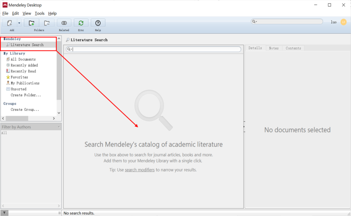This screenshot has height=216, width=351.
Task: Click the Favorites star icon
Action: [8, 77]
